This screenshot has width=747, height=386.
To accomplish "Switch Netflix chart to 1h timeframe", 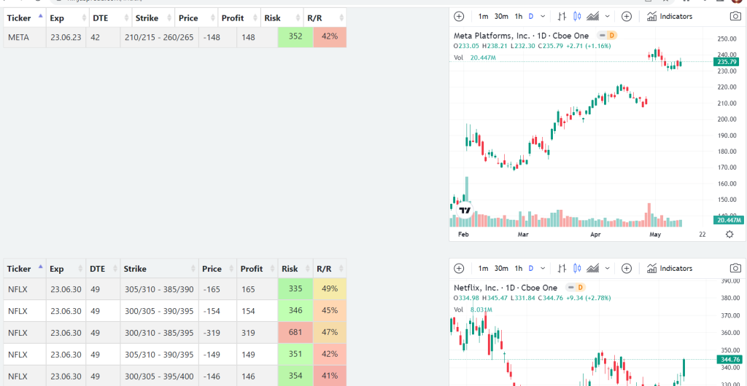I will pyautogui.click(x=519, y=269).
